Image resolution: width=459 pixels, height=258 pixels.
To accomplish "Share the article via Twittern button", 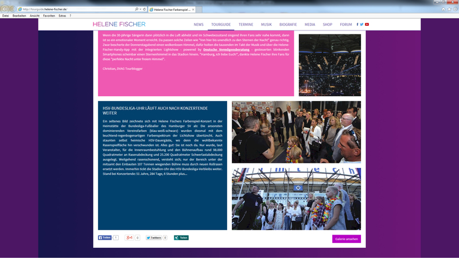I will coord(153,237).
